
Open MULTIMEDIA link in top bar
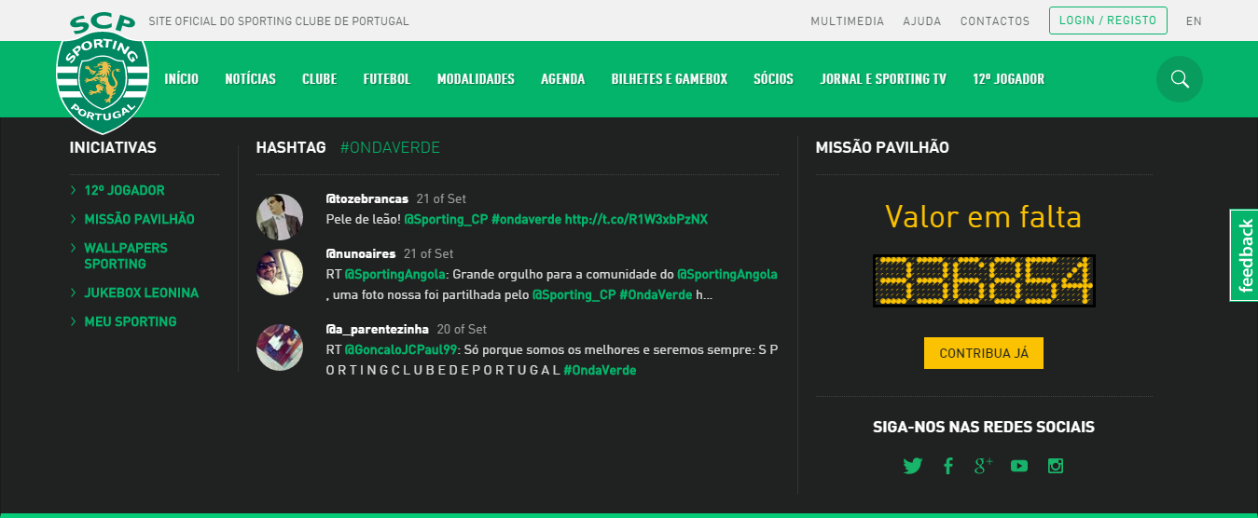click(x=847, y=21)
